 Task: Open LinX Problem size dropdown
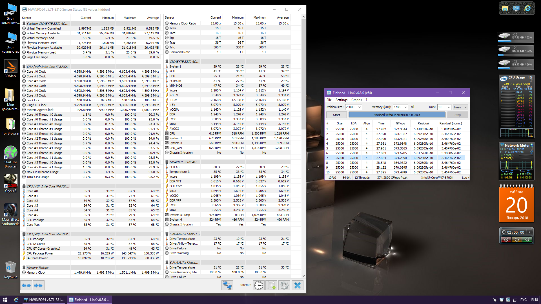pyautogui.click(x=359, y=107)
